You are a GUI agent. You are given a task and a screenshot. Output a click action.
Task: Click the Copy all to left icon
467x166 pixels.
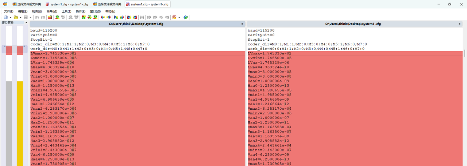(x=135, y=17)
